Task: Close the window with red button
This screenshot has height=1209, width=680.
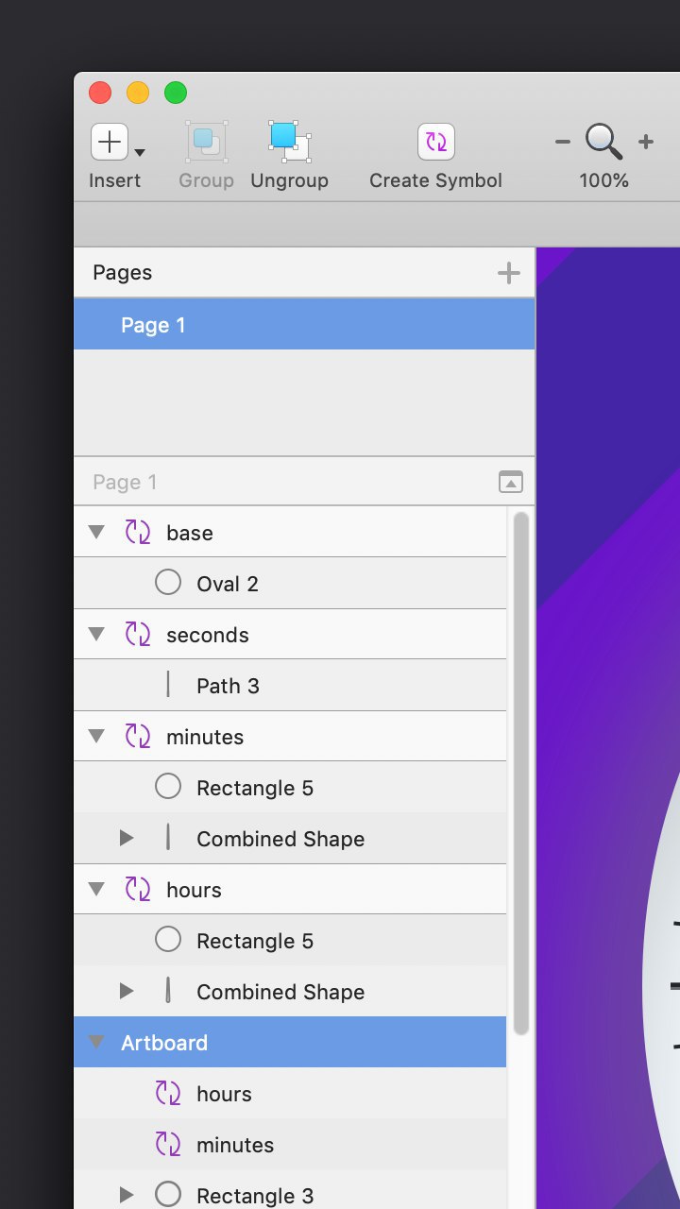Action: coord(100,93)
